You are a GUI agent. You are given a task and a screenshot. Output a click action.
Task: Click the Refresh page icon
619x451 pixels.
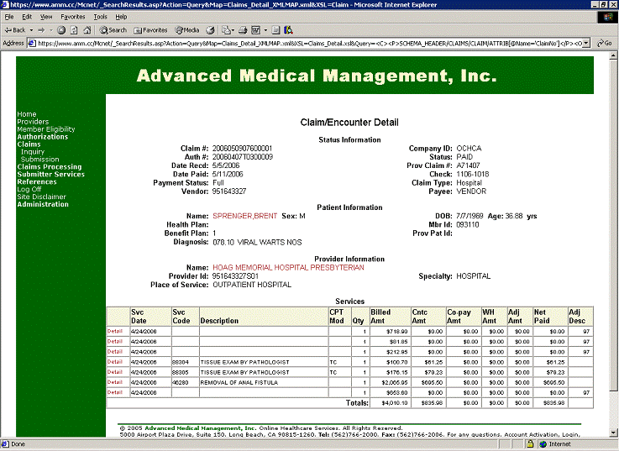[x=73, y=29]
